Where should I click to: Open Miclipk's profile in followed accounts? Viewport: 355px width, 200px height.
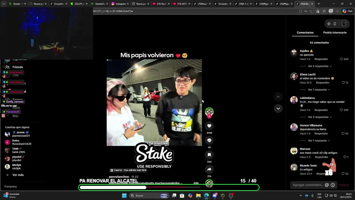[x=13, y=167]
